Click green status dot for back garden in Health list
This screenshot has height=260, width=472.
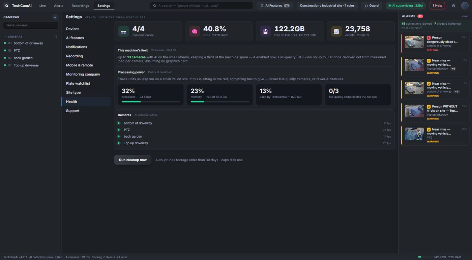pos(119,137)
